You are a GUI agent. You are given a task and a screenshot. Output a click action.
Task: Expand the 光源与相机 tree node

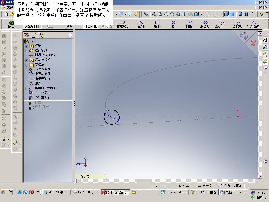27,60
